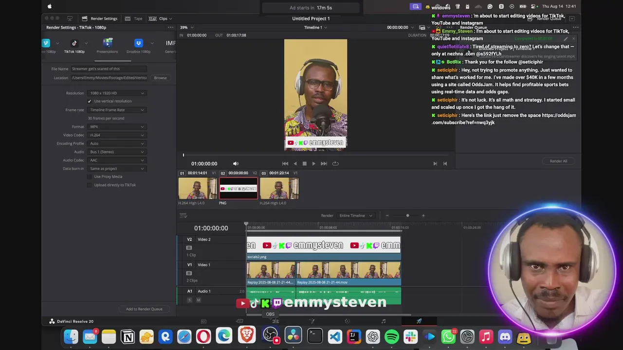Open the Cut page icon
The width and height of the screenshot is (623, 350).
(239, 321)
